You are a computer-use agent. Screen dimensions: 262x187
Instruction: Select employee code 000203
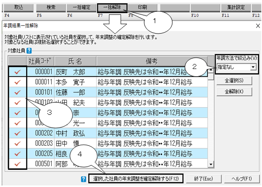coord(41,143)
